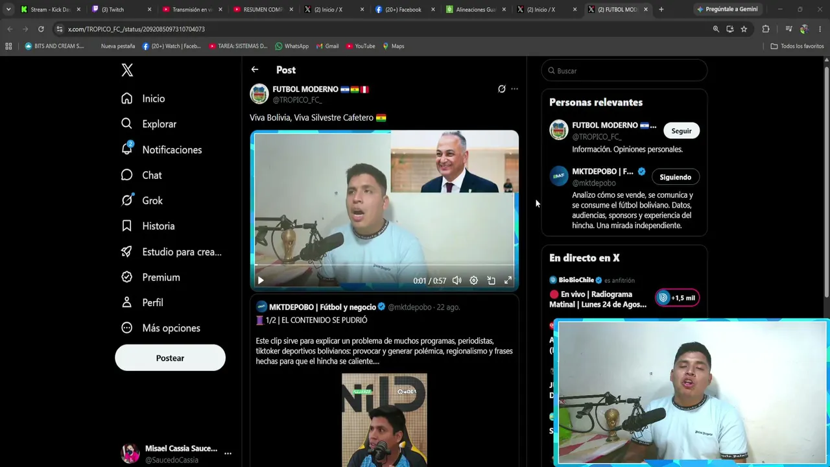The image size is (830, 467).
Task: Expand Más opciones menu
Action: (161, 328)
